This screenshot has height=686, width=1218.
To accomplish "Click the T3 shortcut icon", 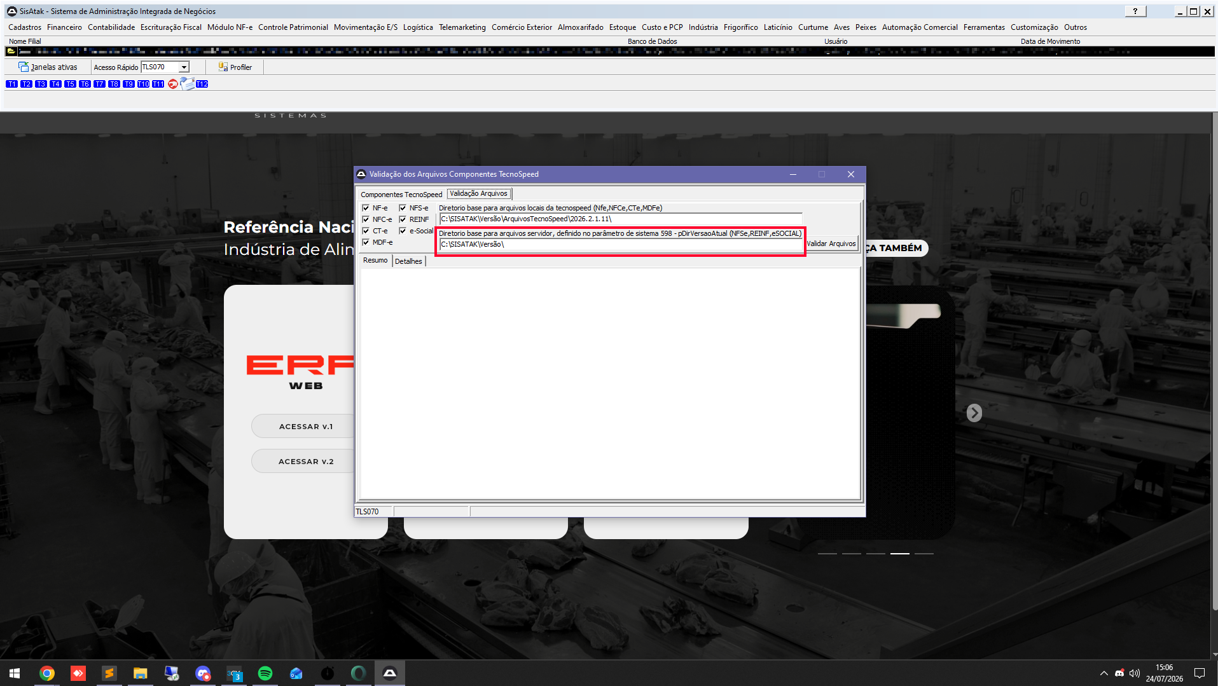I will (x=41, y=84).
